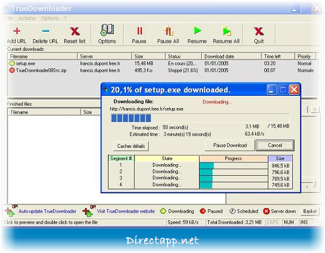This screenshot has width=325, height=253.
Task: Open the Options menu
Action: 50,19
